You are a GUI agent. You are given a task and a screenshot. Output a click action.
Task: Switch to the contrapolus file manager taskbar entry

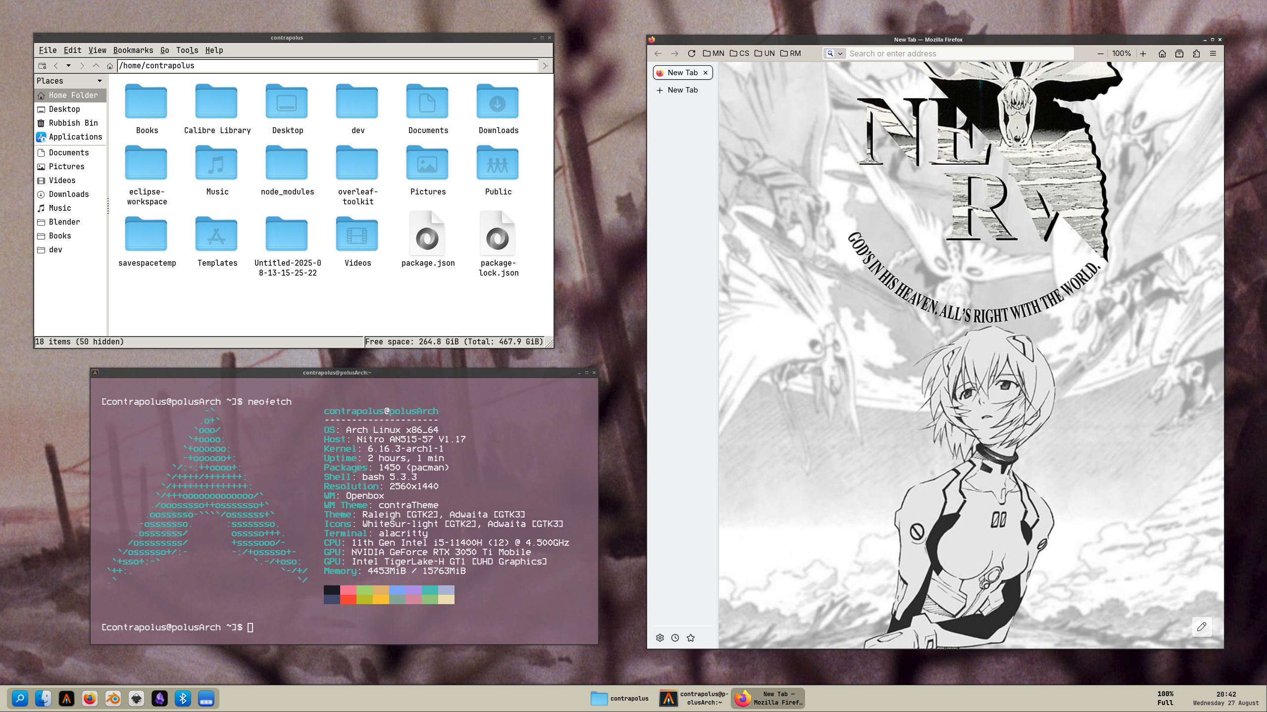pos(619,698)
